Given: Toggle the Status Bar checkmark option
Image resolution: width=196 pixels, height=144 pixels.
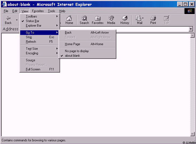Looking at the screenshot, I should [40, 21].
